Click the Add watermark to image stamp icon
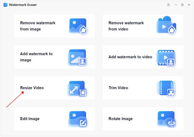The image size is (194, 137). (x=77, y=57)
